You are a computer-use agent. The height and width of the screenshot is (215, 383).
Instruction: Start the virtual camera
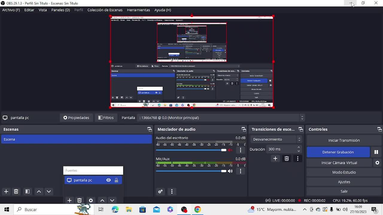click(339, 163)
